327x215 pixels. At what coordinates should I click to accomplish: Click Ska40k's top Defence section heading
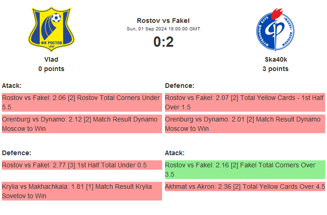pyautogui.click(x=179, y=86)
